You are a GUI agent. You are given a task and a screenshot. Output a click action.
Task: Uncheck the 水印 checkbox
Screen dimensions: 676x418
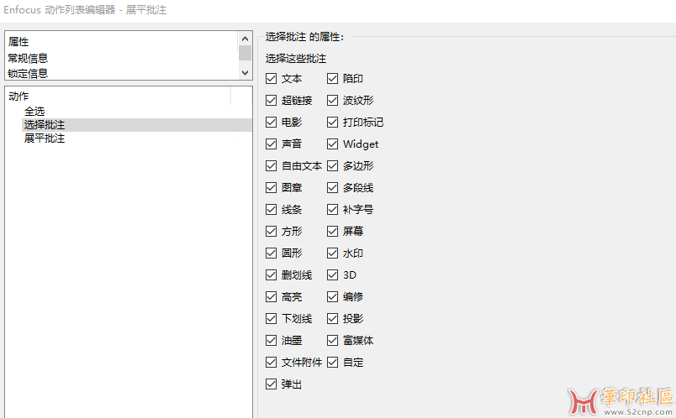332,253
